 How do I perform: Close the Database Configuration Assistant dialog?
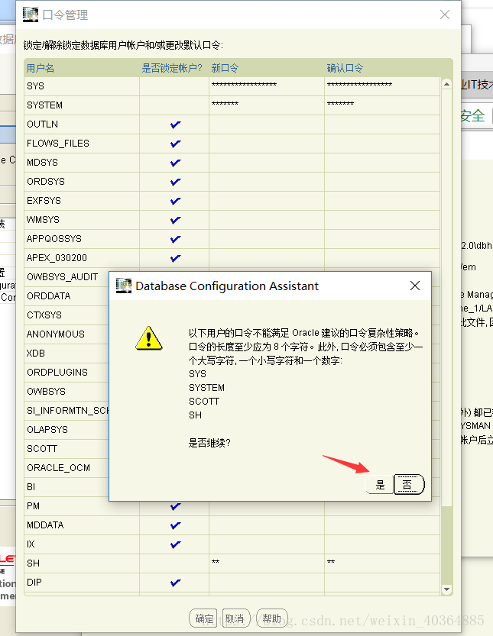(x=415, y=286)
